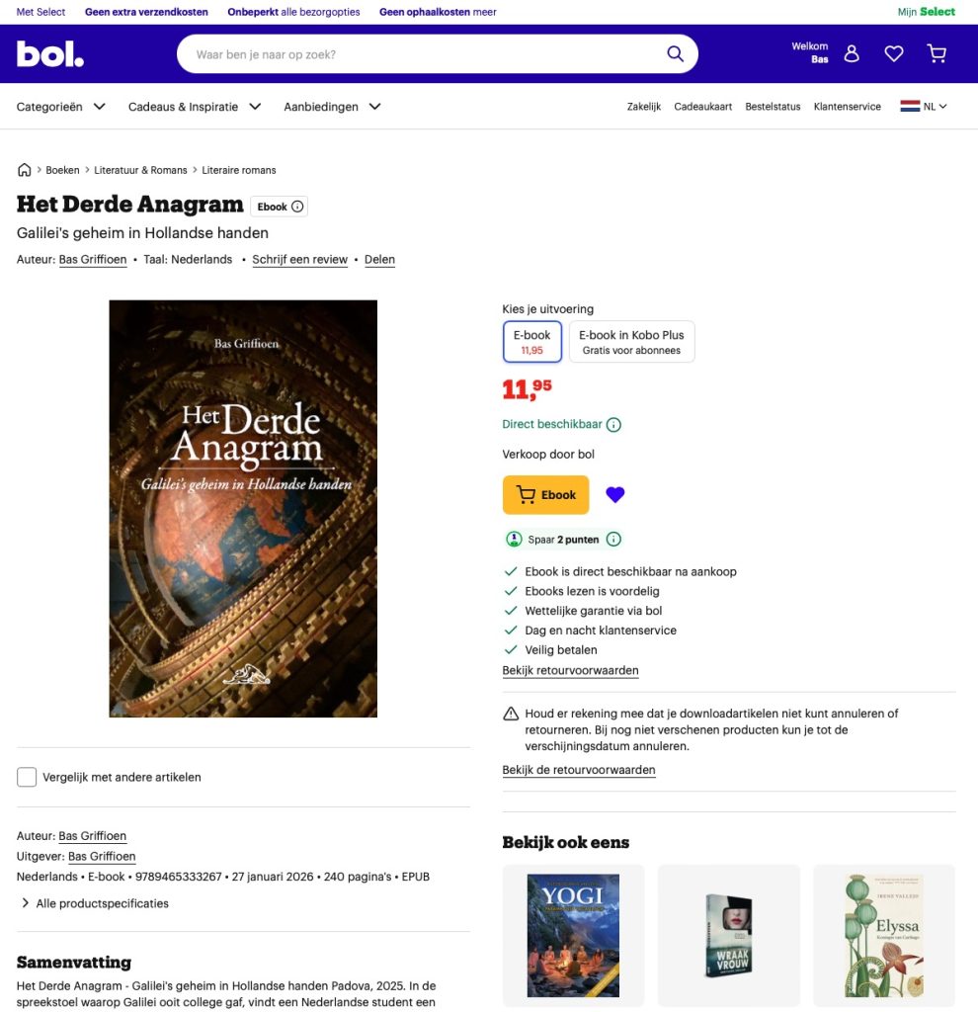Click info icon beside Direct beschikbaar
978x1012 pixels.
pyautogui.click(x=613, y=425)
